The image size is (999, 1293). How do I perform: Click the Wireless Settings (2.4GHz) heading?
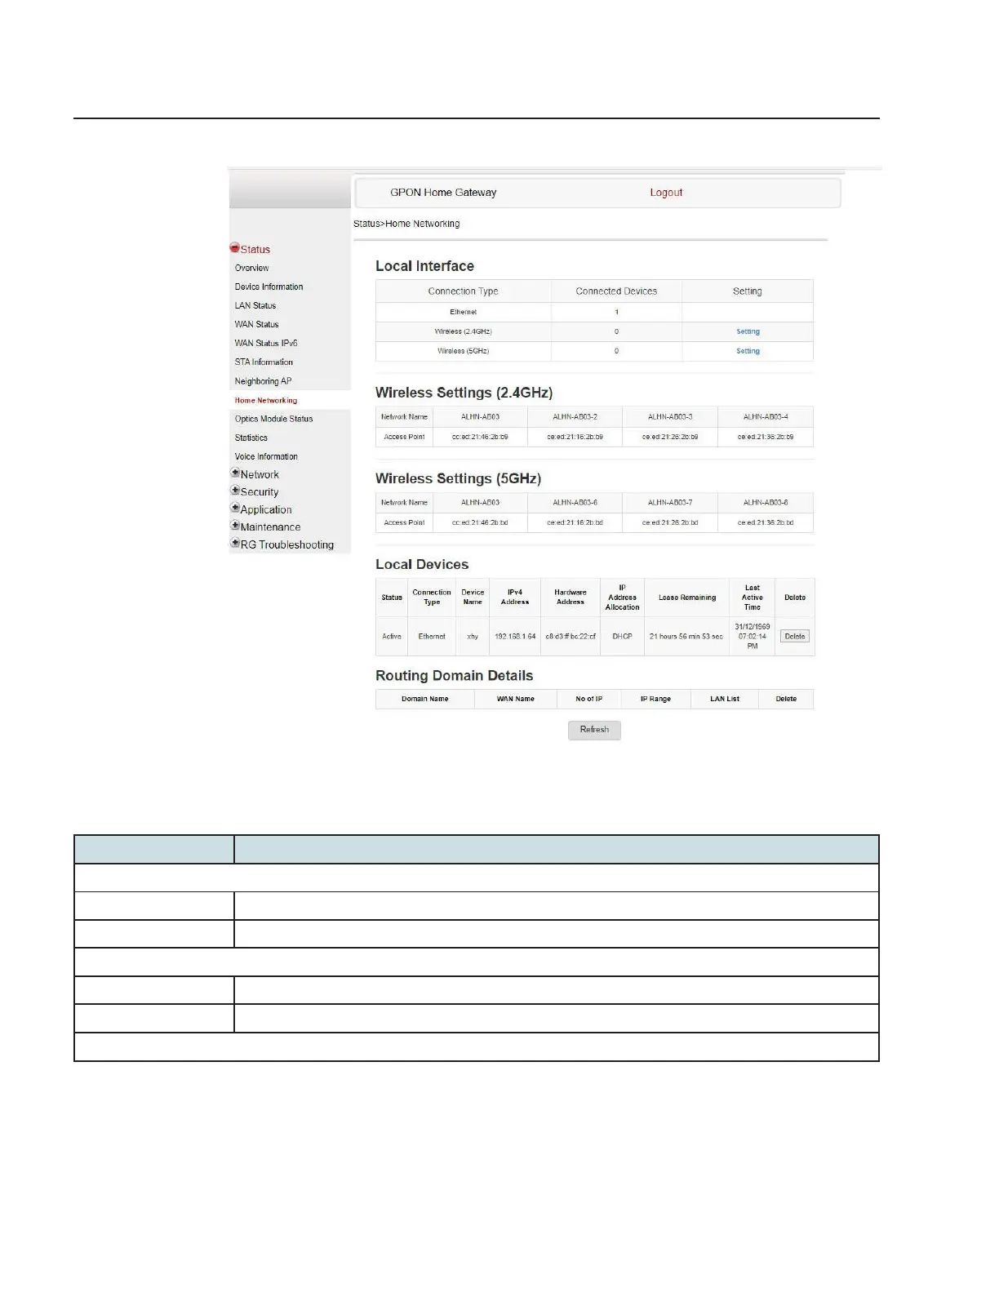(x=464, y=393)
